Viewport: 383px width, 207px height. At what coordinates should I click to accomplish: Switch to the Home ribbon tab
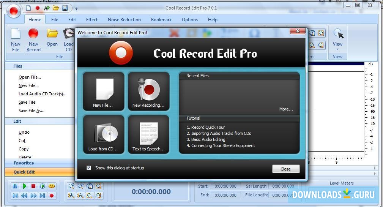(x=35, y=19)
